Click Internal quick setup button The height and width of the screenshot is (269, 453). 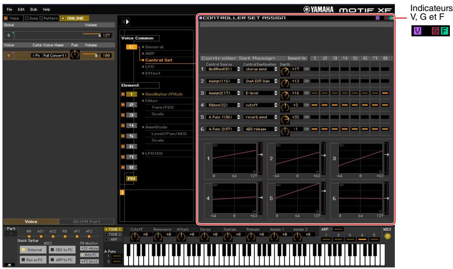pos(33,250)
